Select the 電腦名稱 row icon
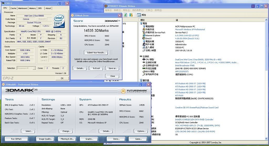 (x=144, y=41)
